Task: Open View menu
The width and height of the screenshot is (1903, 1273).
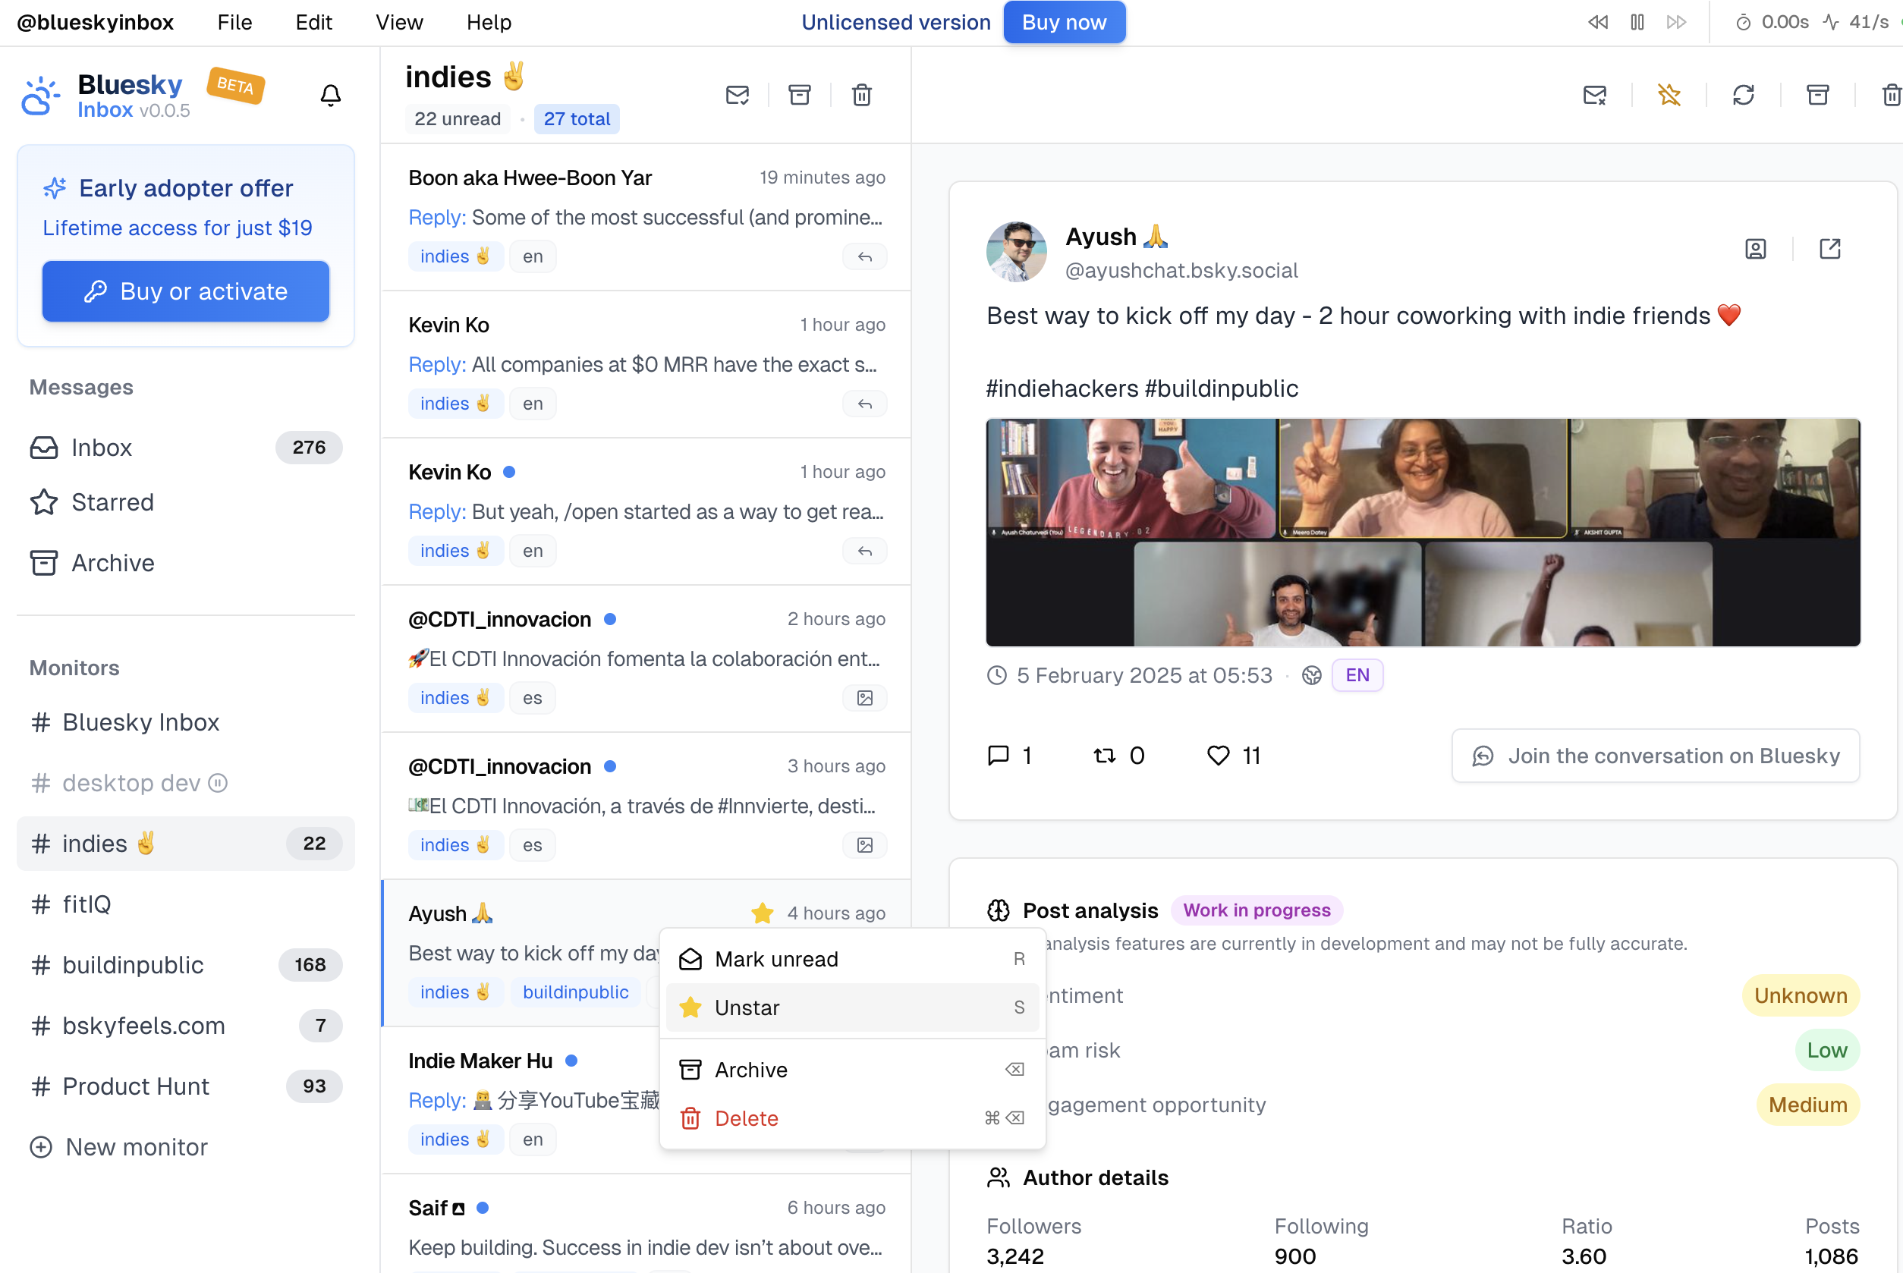Action: click(398, 22)
